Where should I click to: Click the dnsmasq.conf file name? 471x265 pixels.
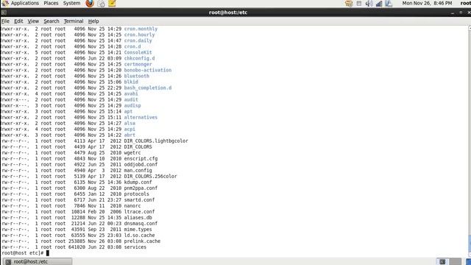[141, 224]
